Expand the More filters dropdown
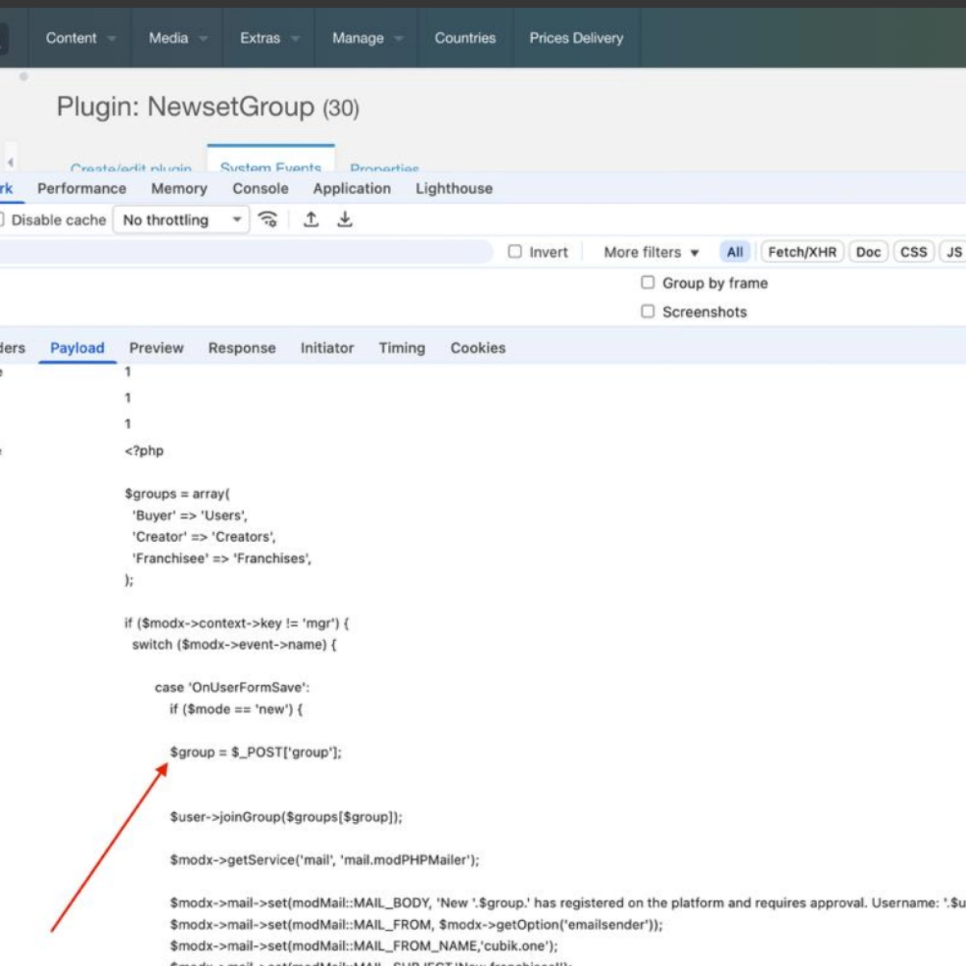This screenshot has width=966, height=966. [650, 252]
